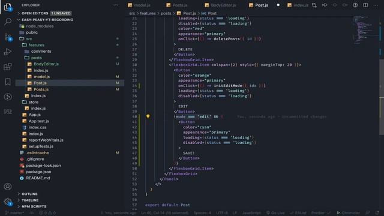Switch to the Posts.js tab

click(180, 5)
